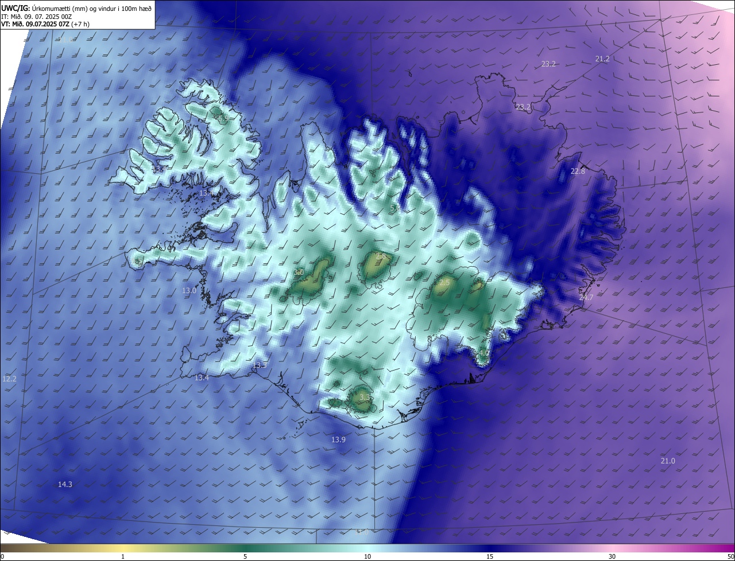Screen dimensions: 735x561
Task: Click the 3.3 value on the southern glacier
Action: pos(365,397)
